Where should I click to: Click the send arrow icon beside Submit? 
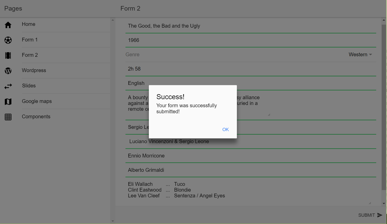point(380,215)
